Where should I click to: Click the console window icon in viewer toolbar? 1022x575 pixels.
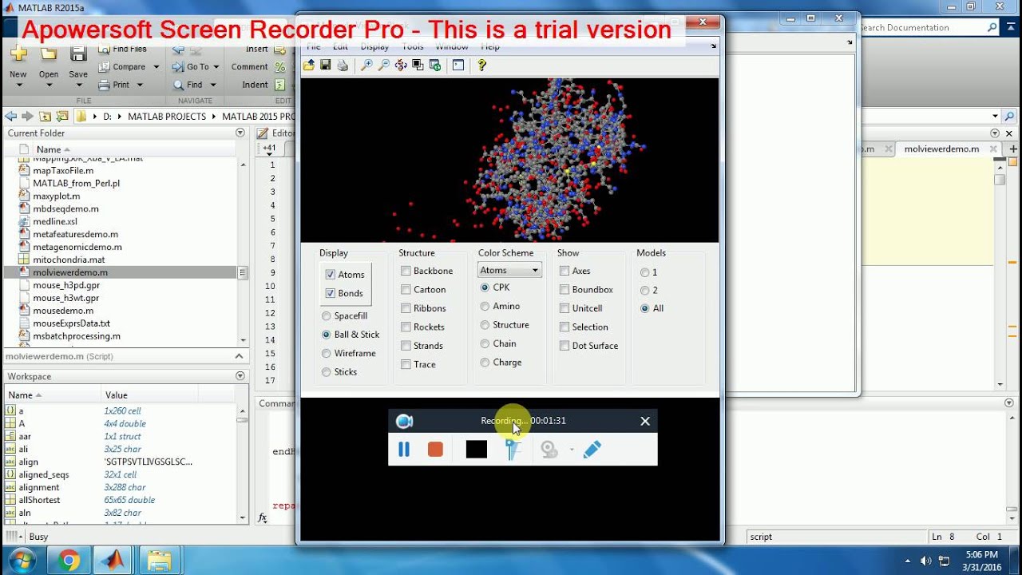(x=458, y=65)
